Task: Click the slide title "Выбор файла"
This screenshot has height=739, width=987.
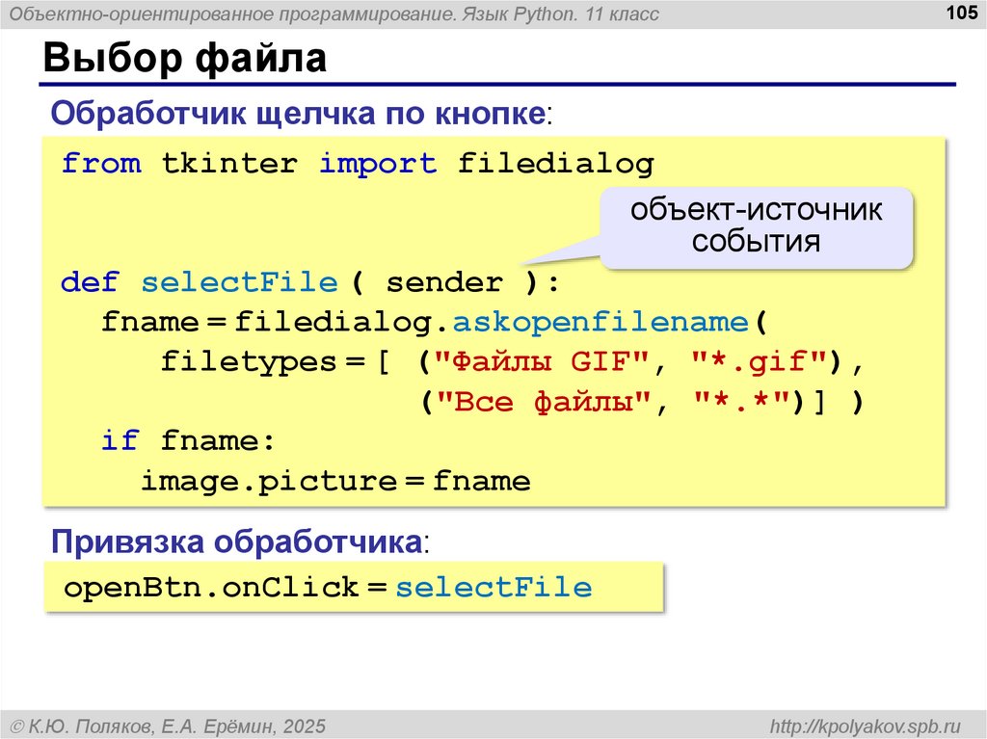Action: (184, 60)
